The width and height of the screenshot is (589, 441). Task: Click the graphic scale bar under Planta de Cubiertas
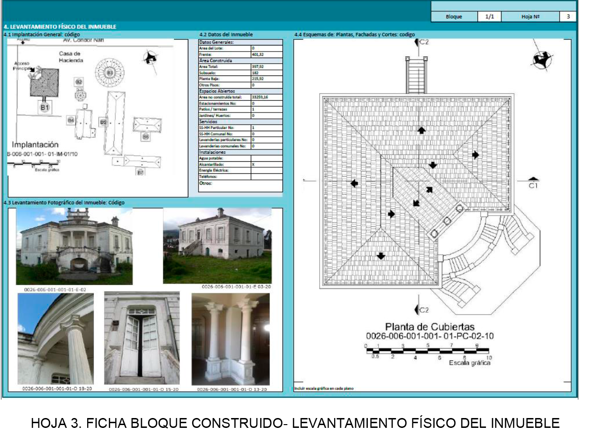pyautogui.click(x=427, y=350)
